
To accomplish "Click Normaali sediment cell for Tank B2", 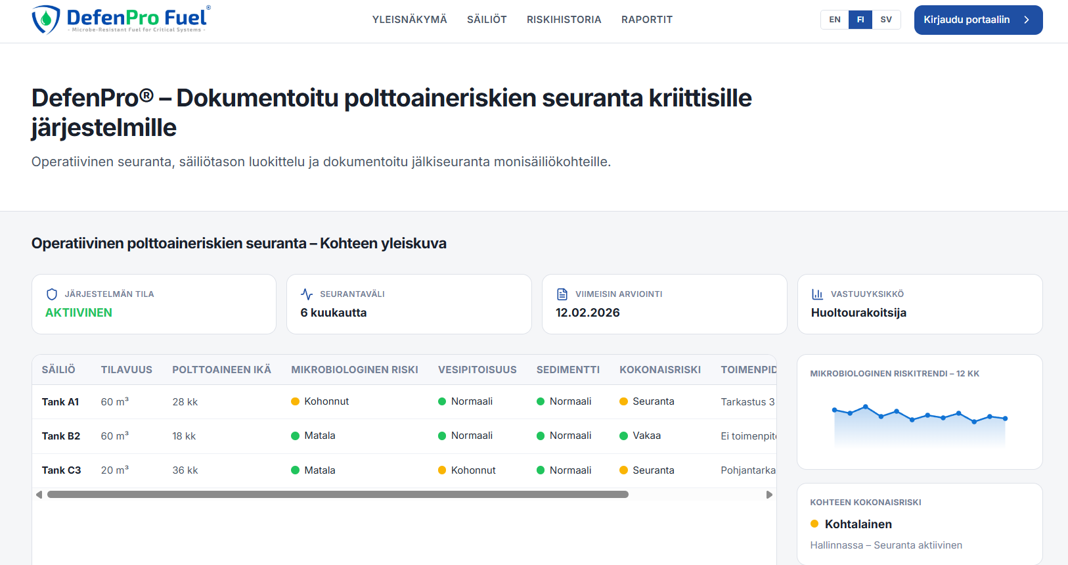I will 571,436.
